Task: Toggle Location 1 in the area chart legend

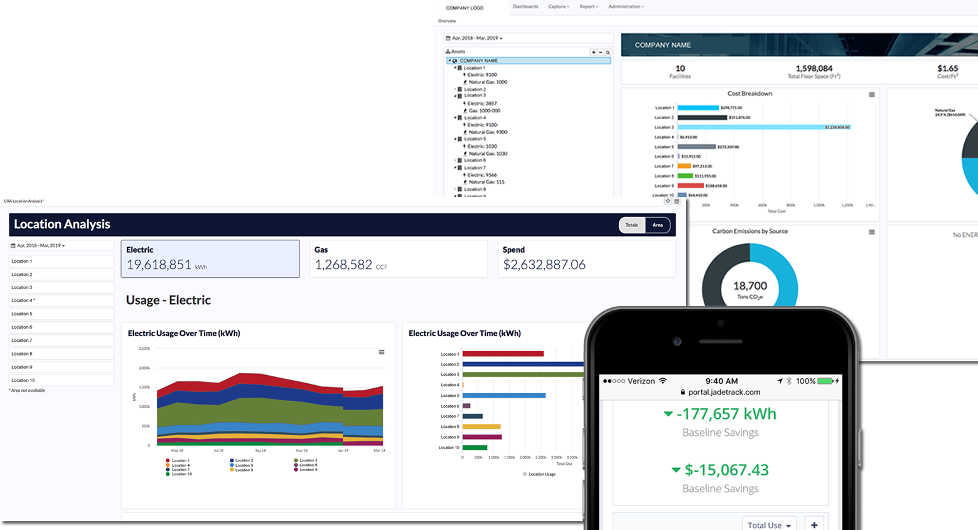Action: pos(178,460)
